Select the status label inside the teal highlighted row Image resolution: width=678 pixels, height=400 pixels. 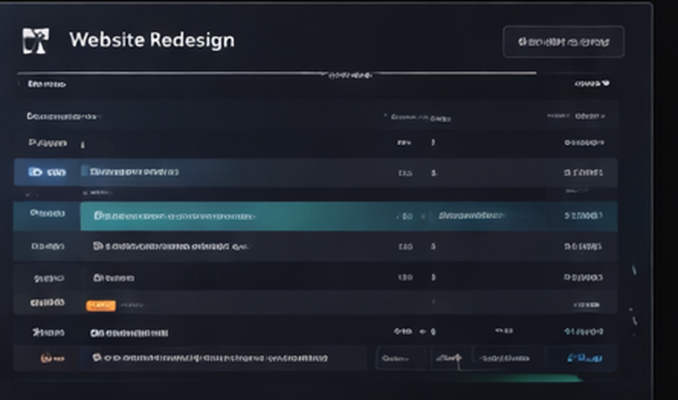click(471, 216)
